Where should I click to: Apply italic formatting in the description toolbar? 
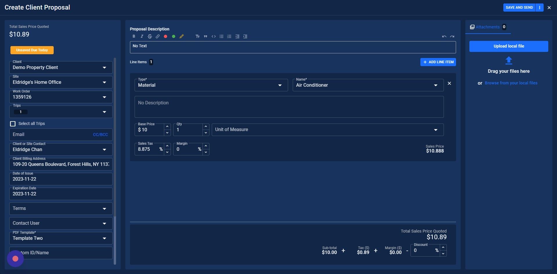point(142,37)
